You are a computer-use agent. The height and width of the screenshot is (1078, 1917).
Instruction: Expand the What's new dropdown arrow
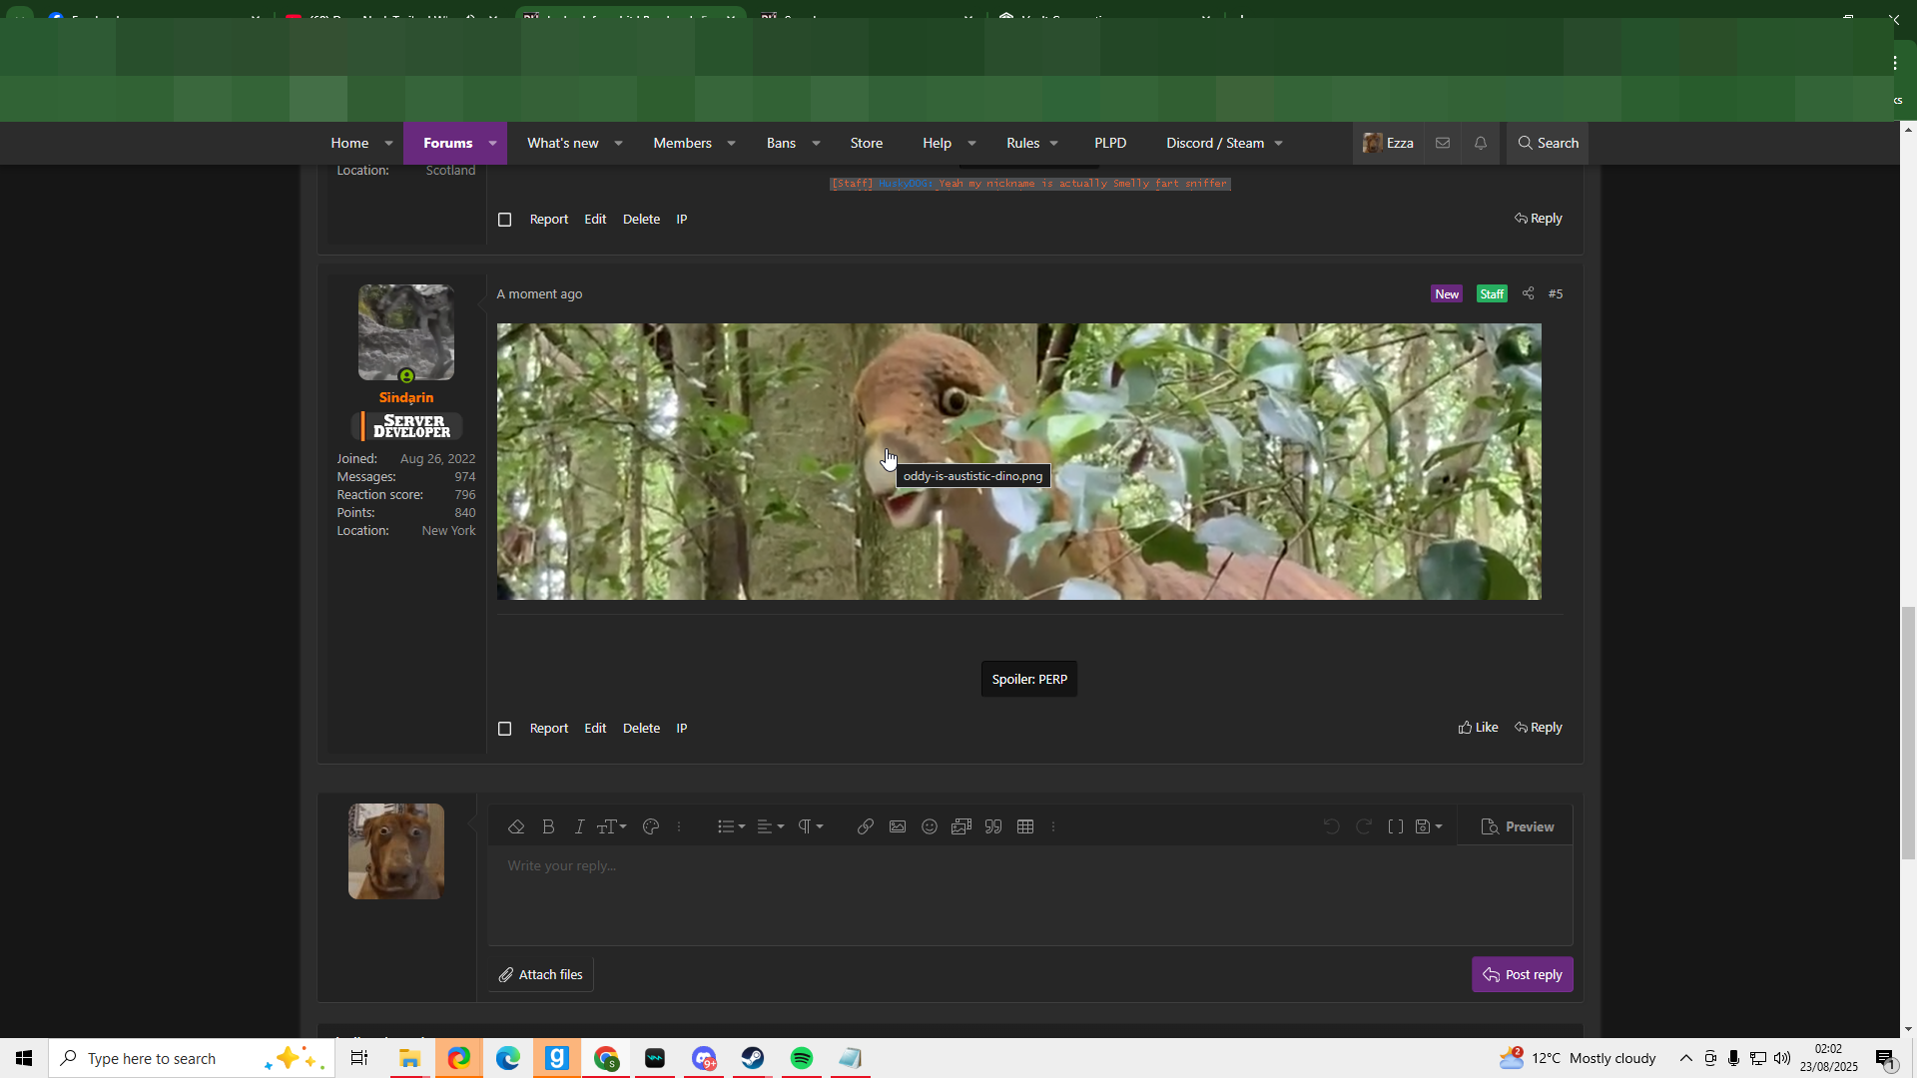click(618, 144)
